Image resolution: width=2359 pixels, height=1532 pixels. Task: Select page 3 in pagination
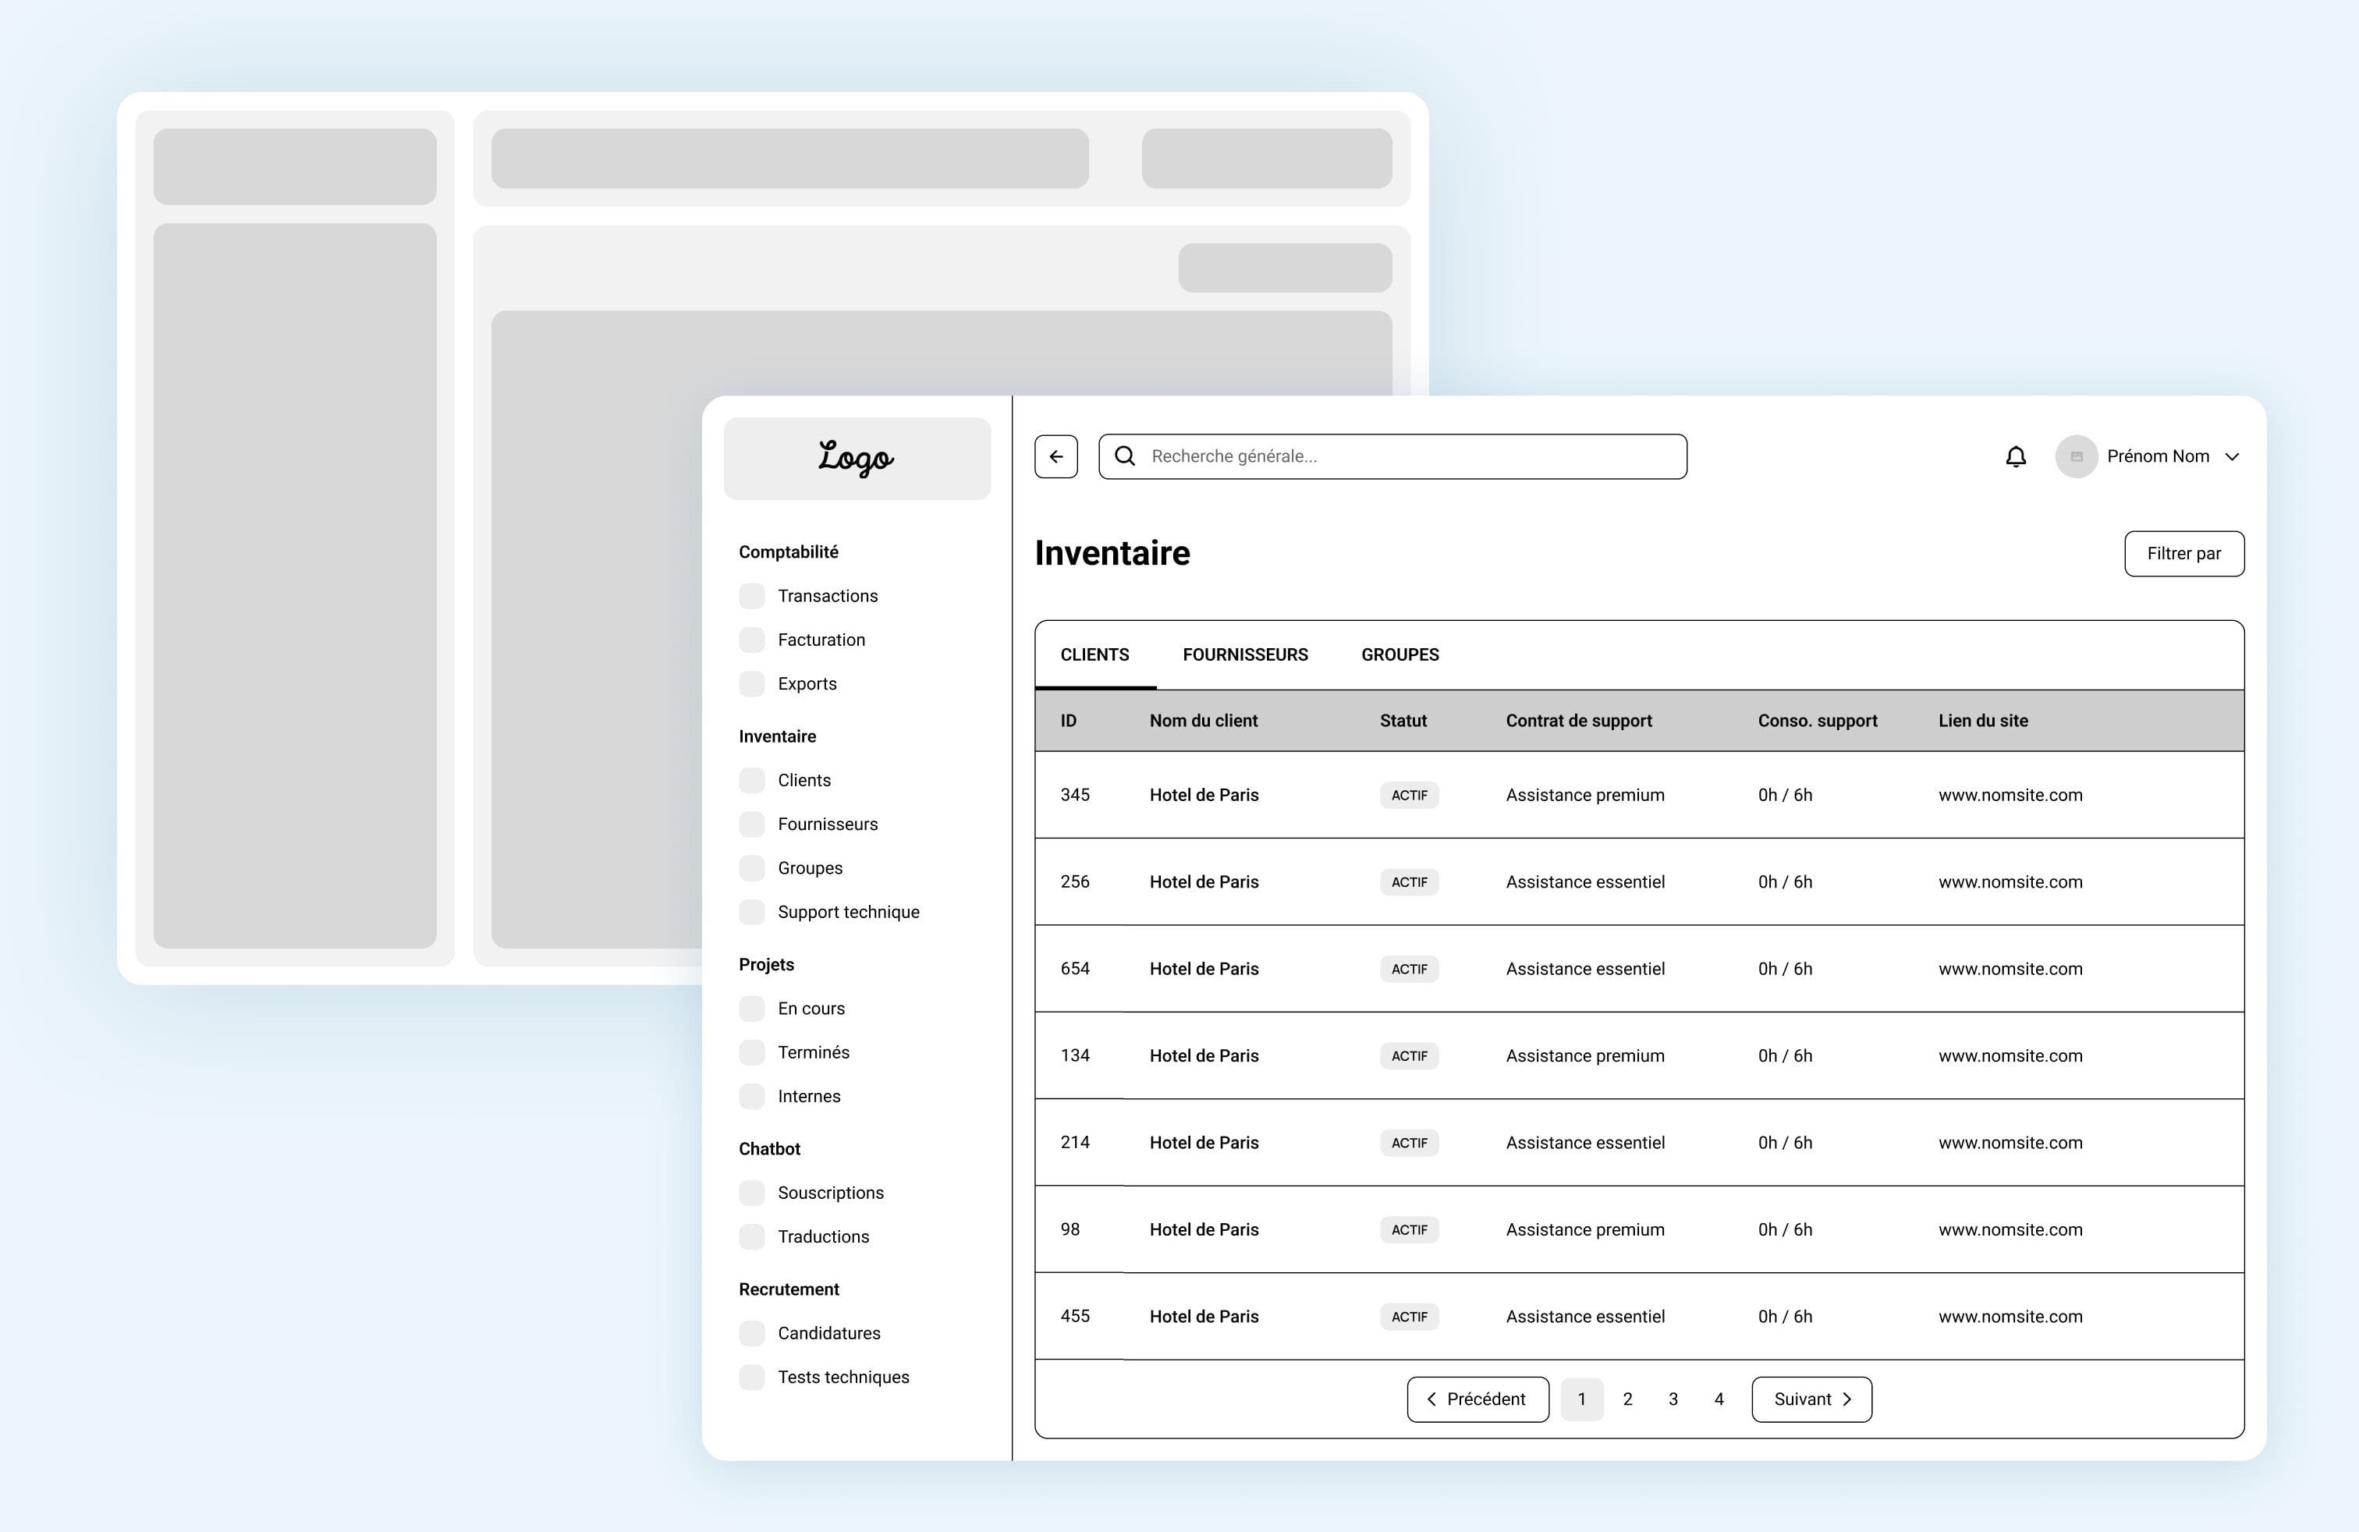[x=1673, y=1399]
